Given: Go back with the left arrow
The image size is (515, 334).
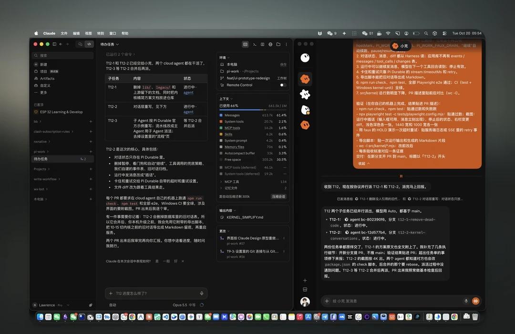Looking at the screenshot, I should 61,44.
